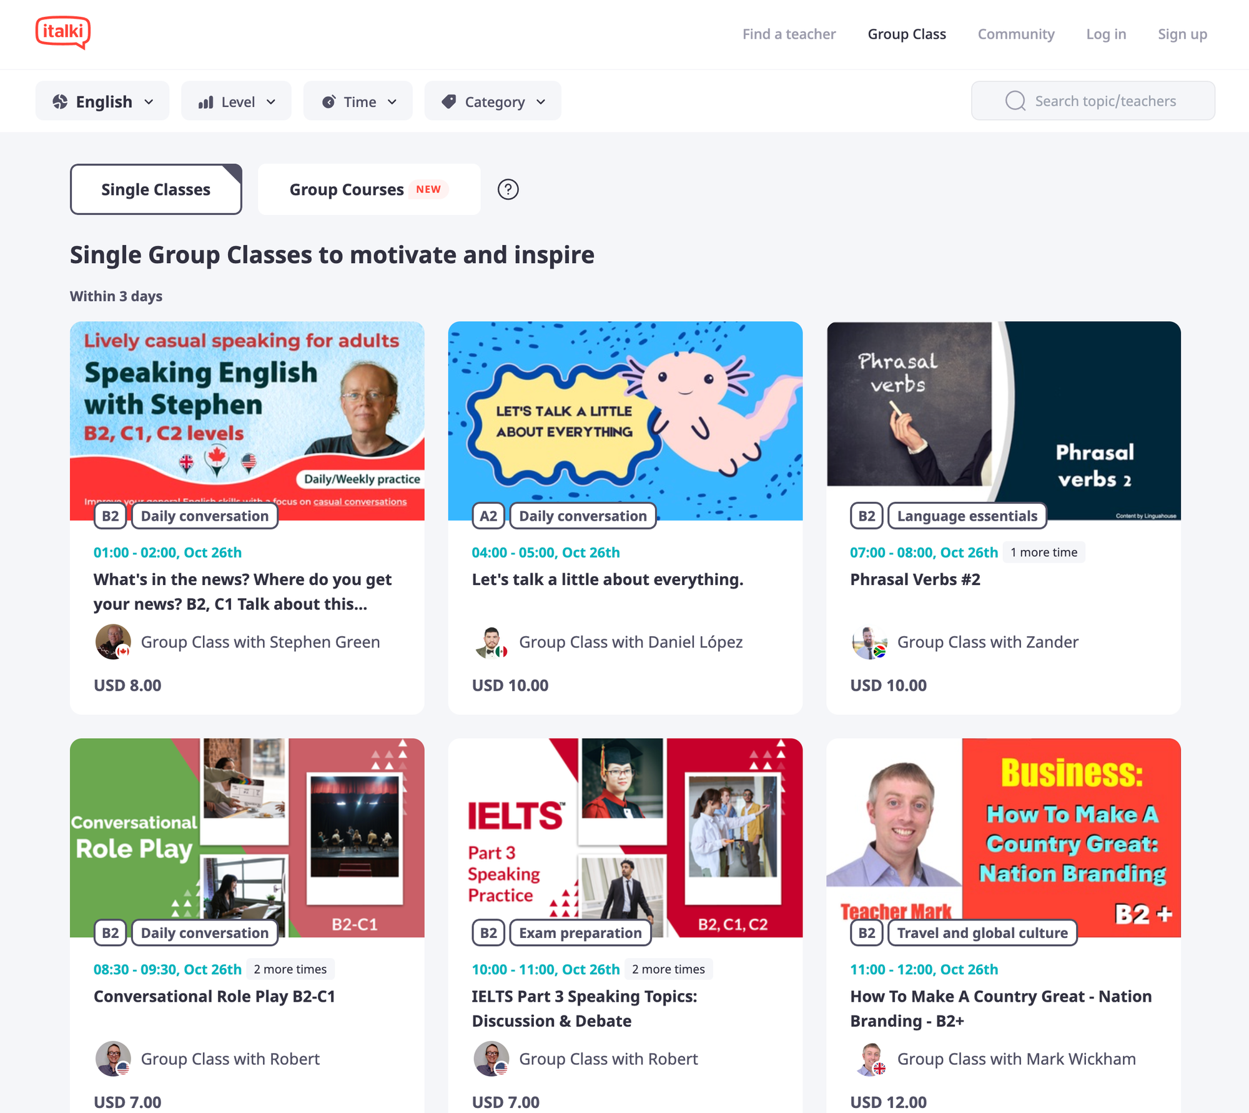1249x1113 pixels.
Task: Click the globe icon in language filter
Action: (x=60, y=101)
